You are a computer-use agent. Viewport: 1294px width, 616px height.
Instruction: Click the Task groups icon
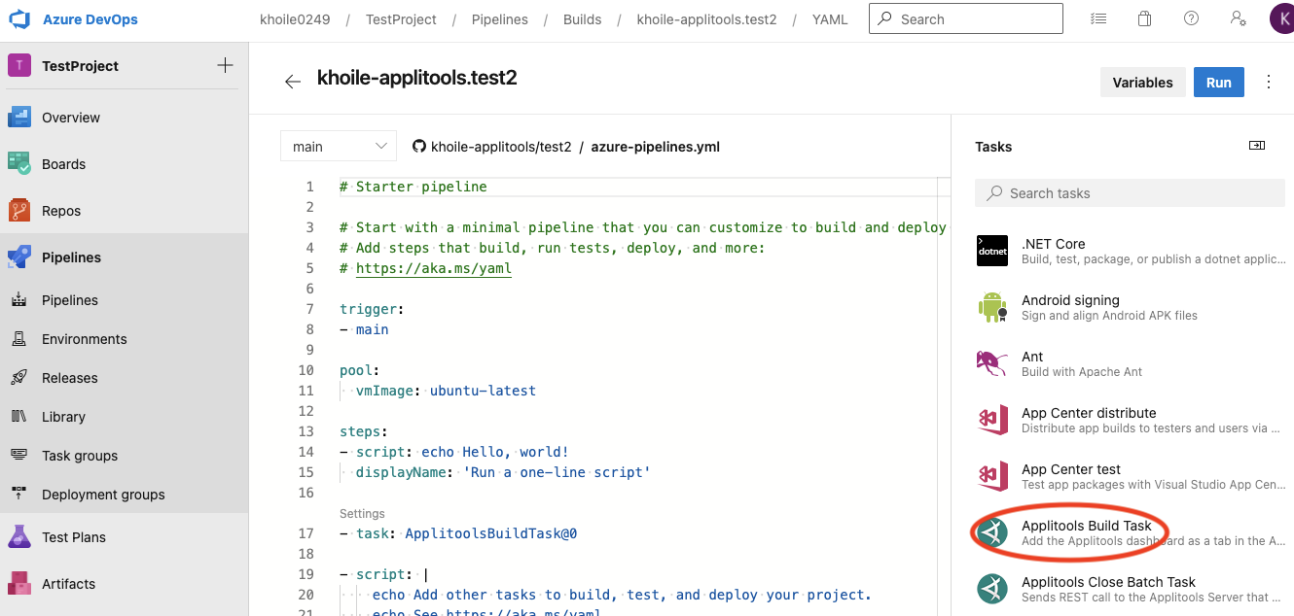(19, 456)
